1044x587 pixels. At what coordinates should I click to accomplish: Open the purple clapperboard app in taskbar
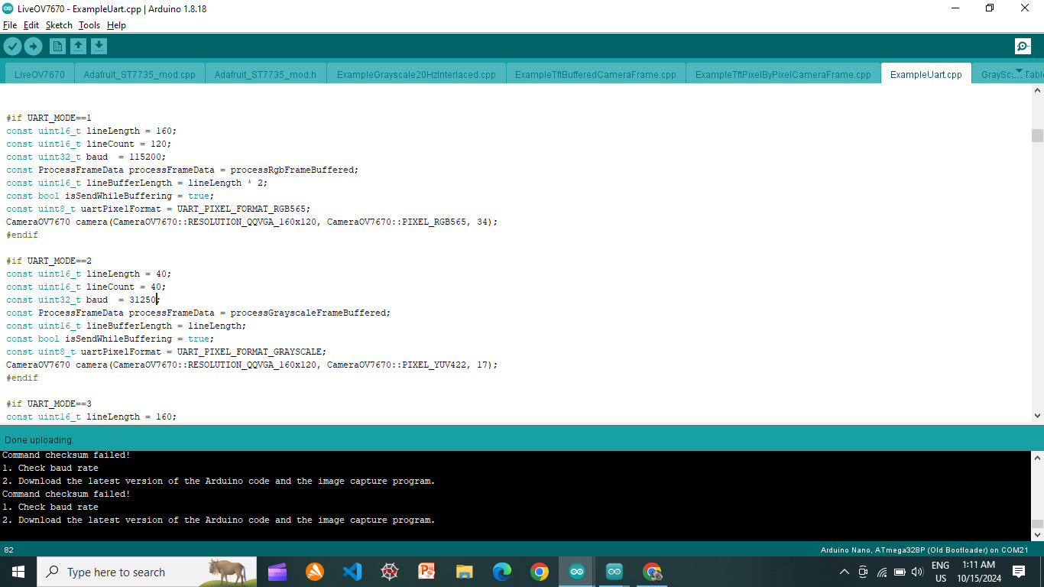coord(277,572)
